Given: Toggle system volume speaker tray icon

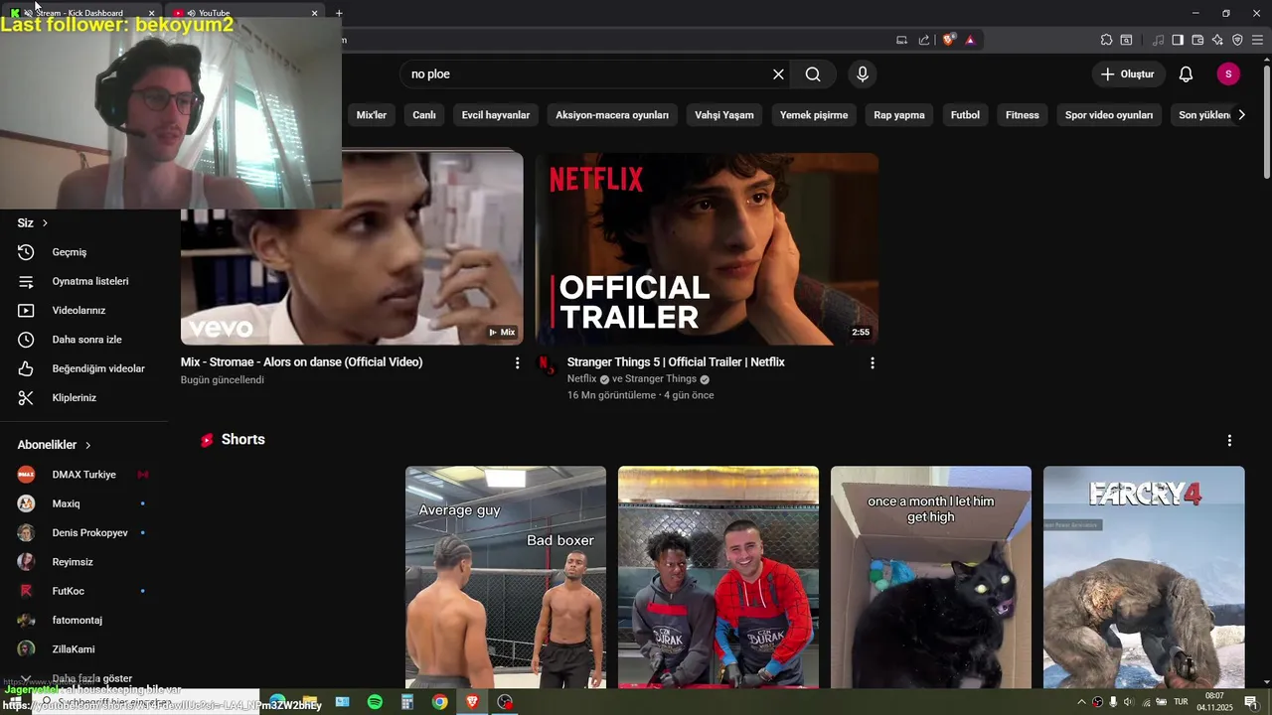Looking at the screenshot, I should click(1128, 702).
